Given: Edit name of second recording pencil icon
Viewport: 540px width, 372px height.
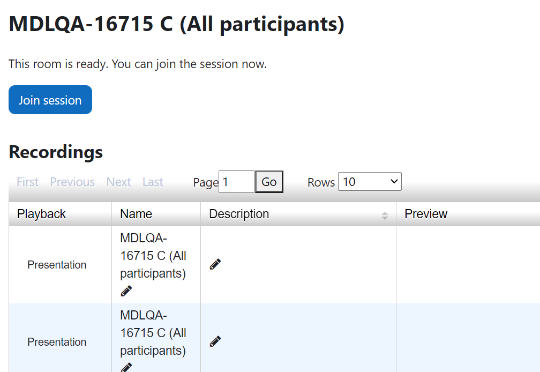Looking at the screenshot, I should point(126,367).
